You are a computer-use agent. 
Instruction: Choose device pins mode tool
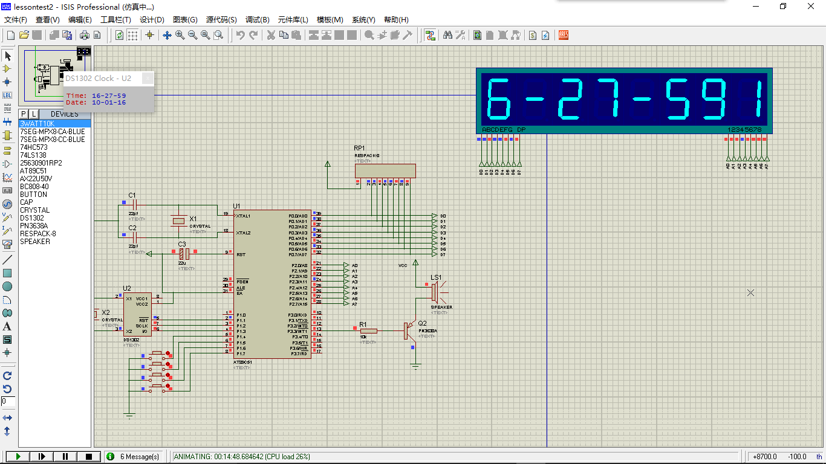point(7,164)
